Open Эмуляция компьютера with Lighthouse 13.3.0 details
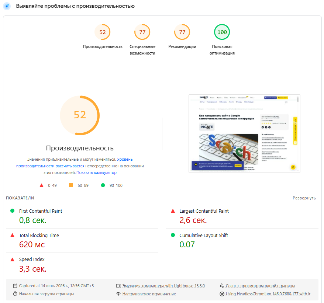Viewport: 324px width, 303px height. coord(163,286)
